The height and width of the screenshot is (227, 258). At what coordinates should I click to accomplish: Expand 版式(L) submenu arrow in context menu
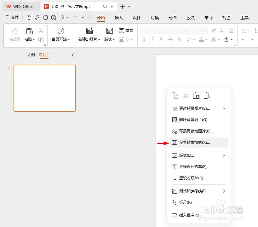[x=224, y=155]
